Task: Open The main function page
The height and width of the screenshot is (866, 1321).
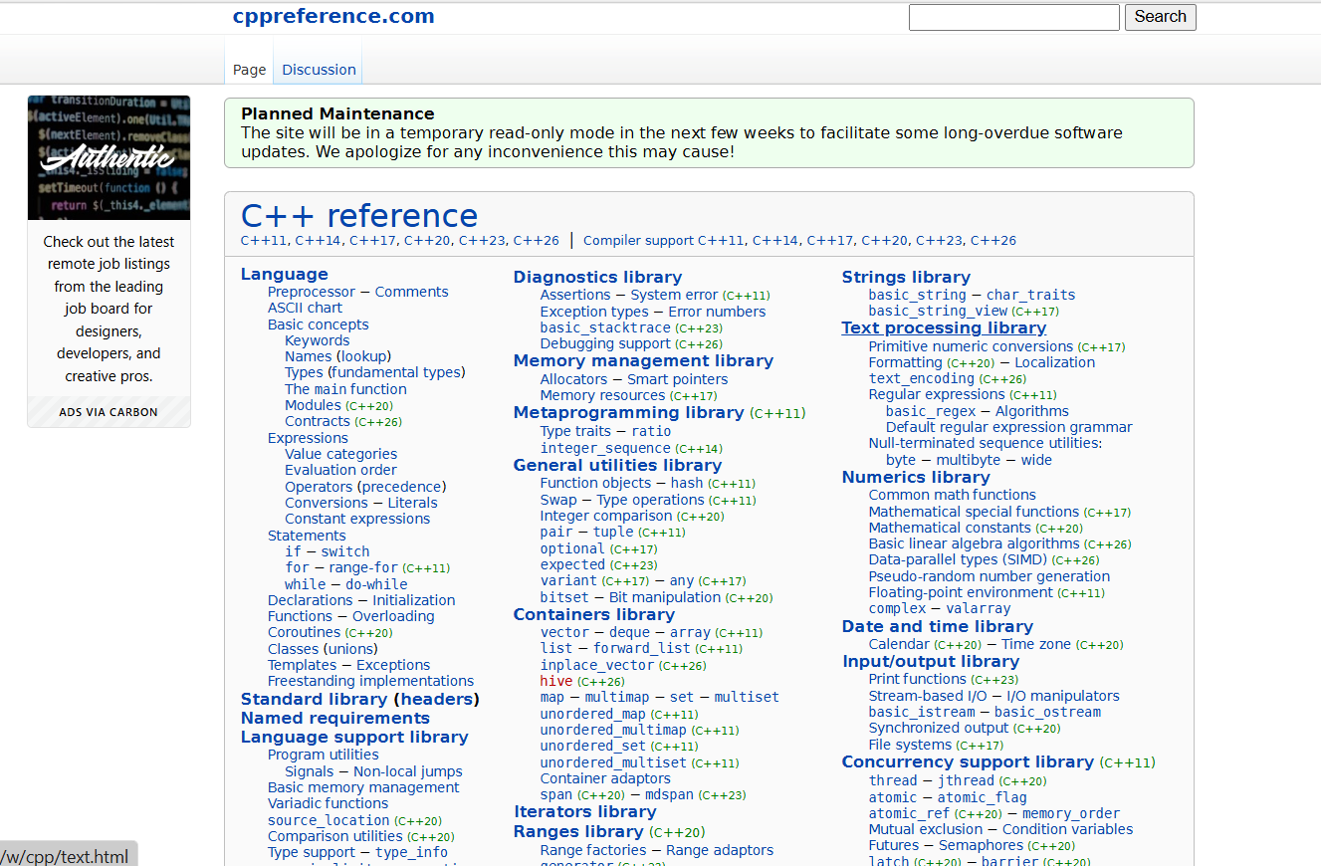Action: pos(345,389)
